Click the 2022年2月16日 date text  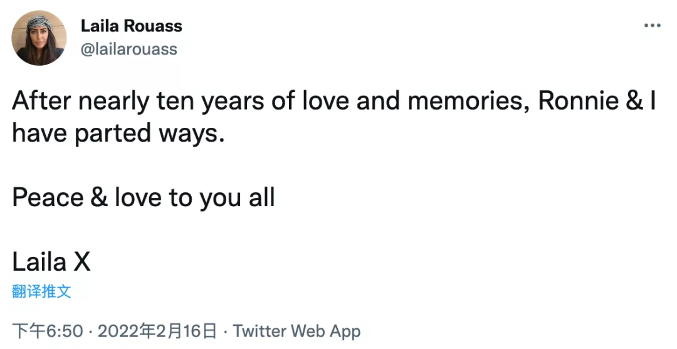tap(157, 331)
